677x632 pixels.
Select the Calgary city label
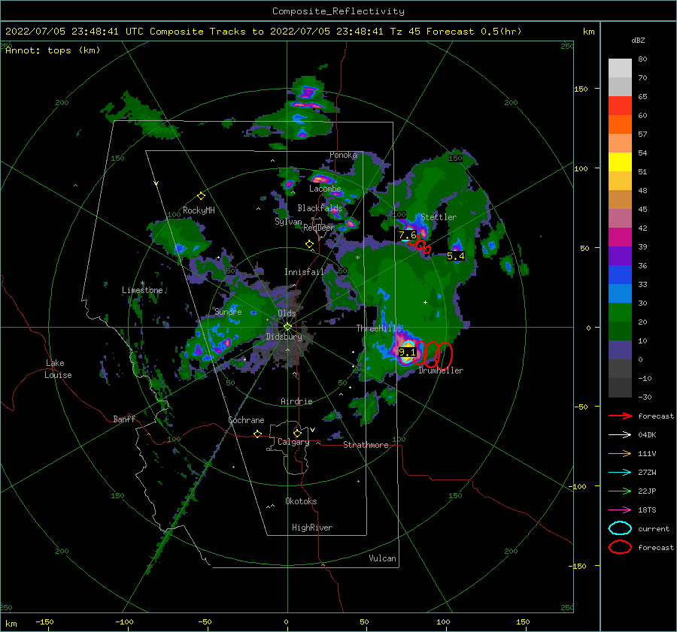tap(293, 442)
